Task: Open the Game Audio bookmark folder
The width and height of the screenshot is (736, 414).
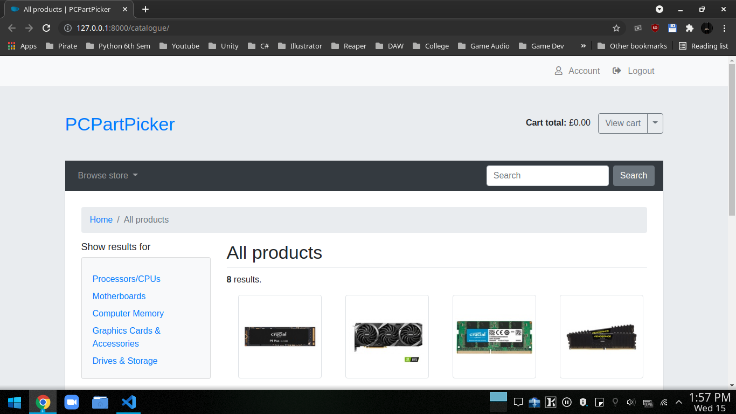Action: [x=484, y=46]
